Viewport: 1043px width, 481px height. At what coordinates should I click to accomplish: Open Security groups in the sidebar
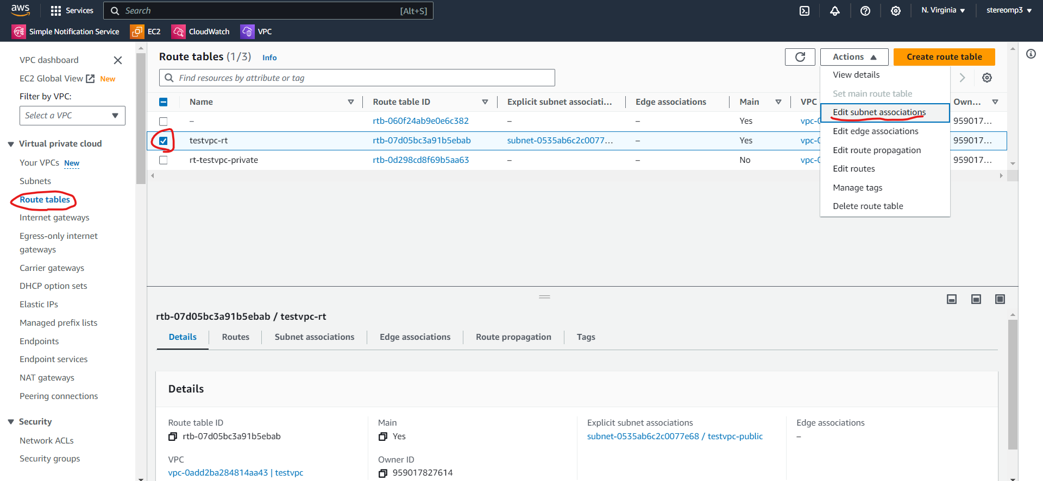tap(49, 459)
